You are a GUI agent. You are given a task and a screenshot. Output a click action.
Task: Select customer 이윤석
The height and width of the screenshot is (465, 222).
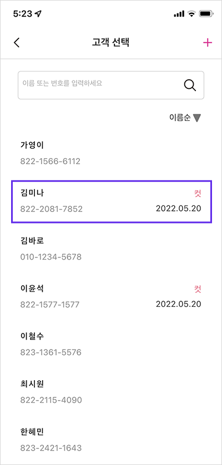click(111, 296)
